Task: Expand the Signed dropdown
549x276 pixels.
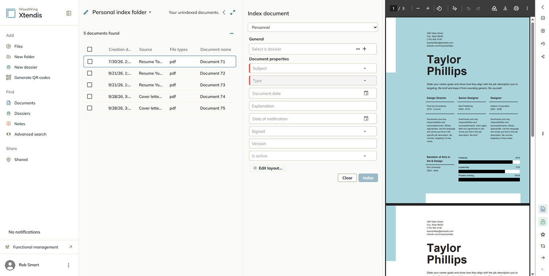Action: tap(313, 131)
